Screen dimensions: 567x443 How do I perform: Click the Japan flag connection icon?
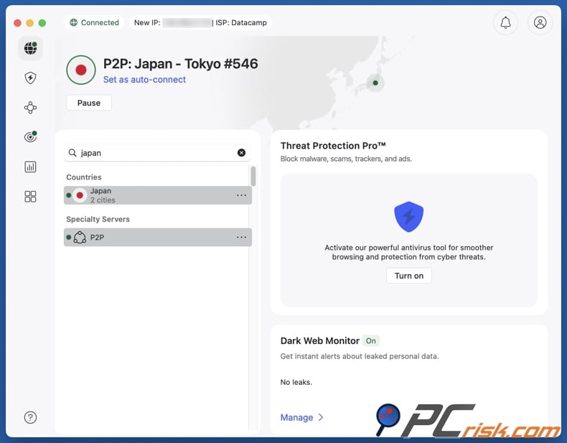pyautogui.click(x=81, y=70)
